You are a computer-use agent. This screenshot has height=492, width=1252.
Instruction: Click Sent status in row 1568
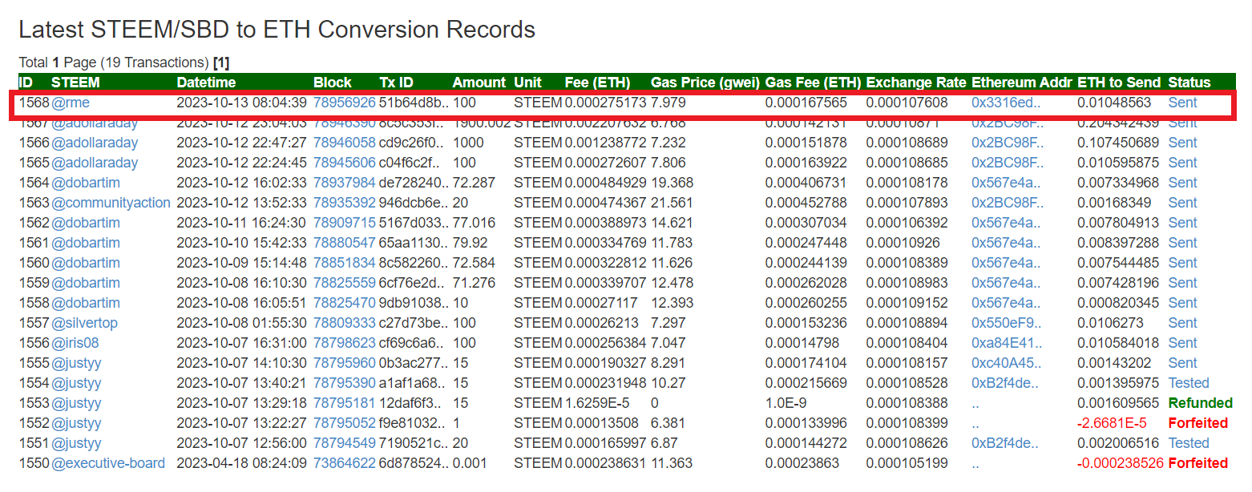tap(1182, 103)
